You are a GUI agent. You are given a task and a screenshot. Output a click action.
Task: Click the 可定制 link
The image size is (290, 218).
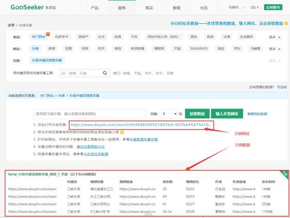[282, 87]
